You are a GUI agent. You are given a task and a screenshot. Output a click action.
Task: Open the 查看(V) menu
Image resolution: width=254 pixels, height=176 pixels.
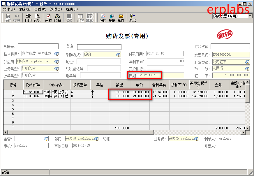coord(40,9)
